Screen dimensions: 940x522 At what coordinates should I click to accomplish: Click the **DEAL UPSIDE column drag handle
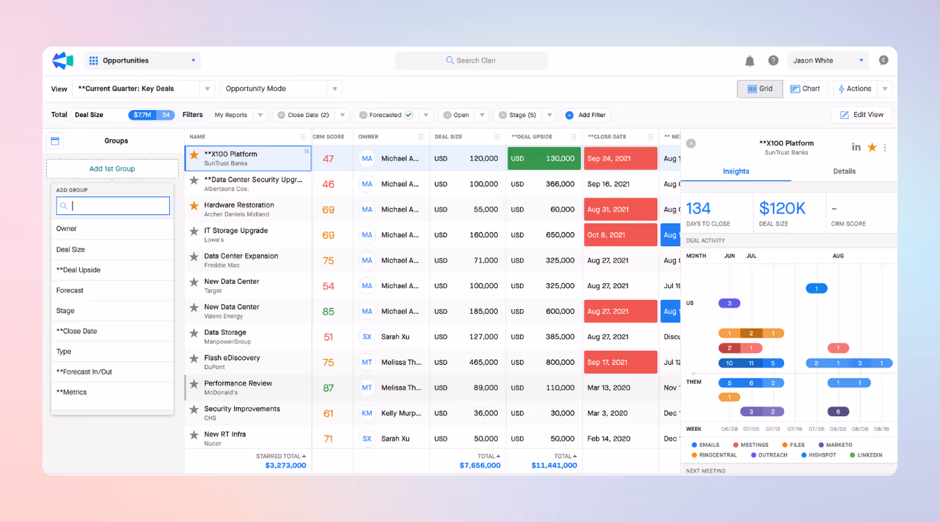point(574,137)
